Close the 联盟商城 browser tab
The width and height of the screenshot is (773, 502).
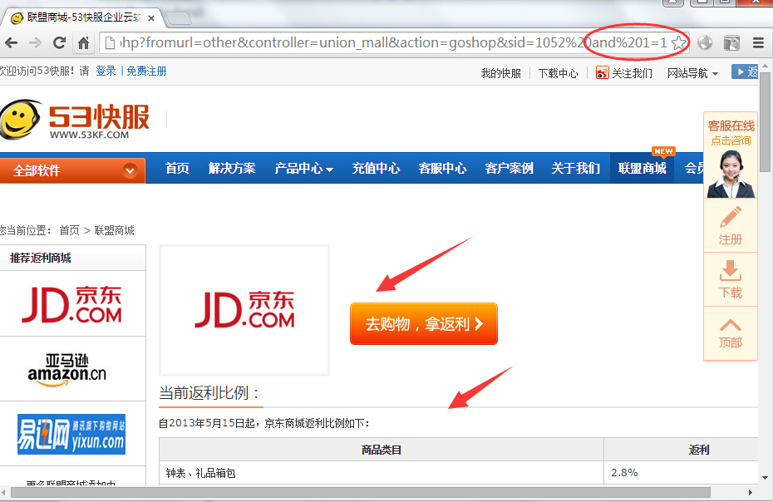[150, 18]
